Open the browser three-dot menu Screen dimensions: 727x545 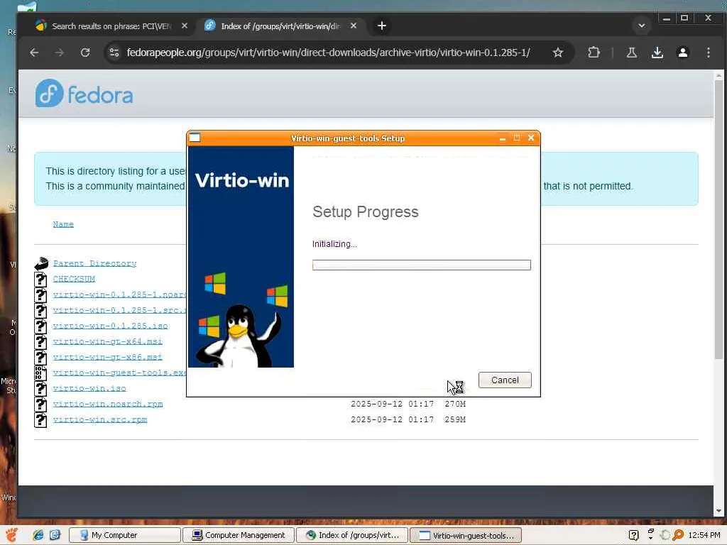(x=708, y=53)
